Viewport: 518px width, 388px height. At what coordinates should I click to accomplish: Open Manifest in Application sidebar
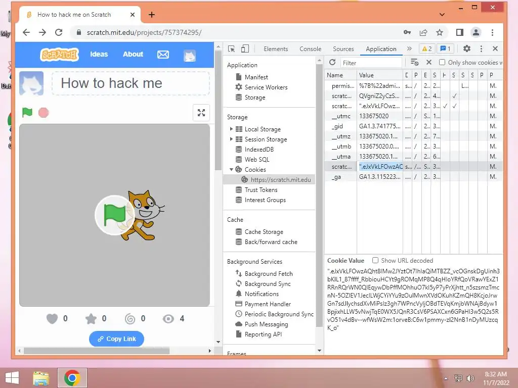(256, 77)
